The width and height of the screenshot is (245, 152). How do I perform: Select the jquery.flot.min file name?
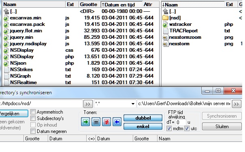coord(26,31)
